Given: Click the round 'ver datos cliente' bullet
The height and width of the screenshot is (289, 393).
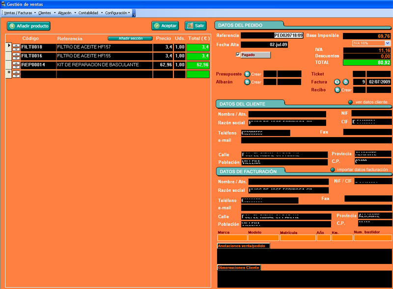Looking at the screenshot, I should (350, 102).
